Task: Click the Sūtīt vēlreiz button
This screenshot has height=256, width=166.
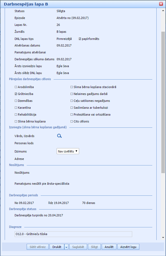Action: [x=38, y=247]
